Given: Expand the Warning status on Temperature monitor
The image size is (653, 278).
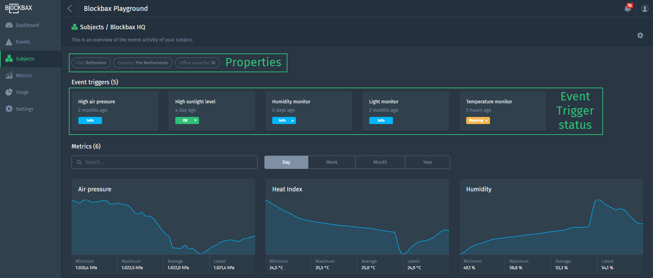Looking at the screenshot, I should coord(486,121).
